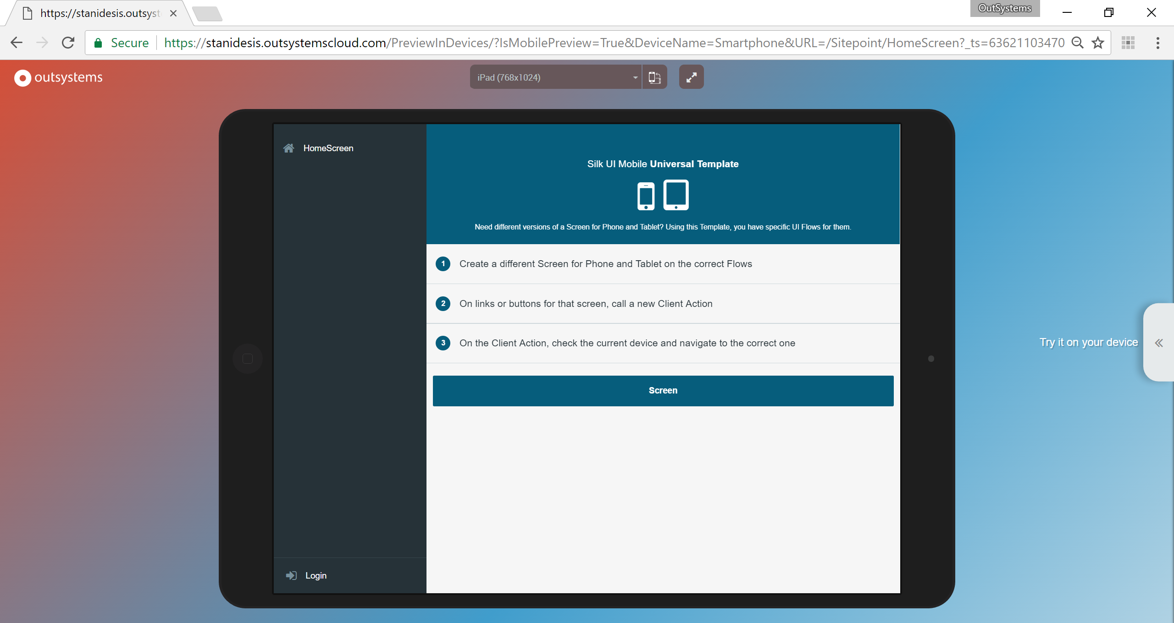Click the zoom magnifier icon in address bar
Screen dimensions: 1174x623
[x=1077, y=43]
